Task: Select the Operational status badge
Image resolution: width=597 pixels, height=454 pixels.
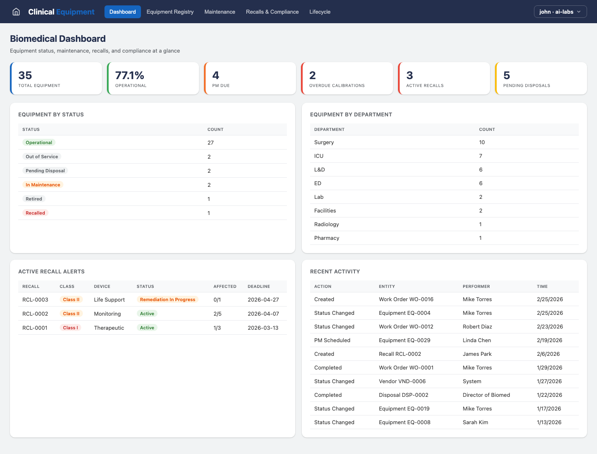Action: (x=39, y=142)
